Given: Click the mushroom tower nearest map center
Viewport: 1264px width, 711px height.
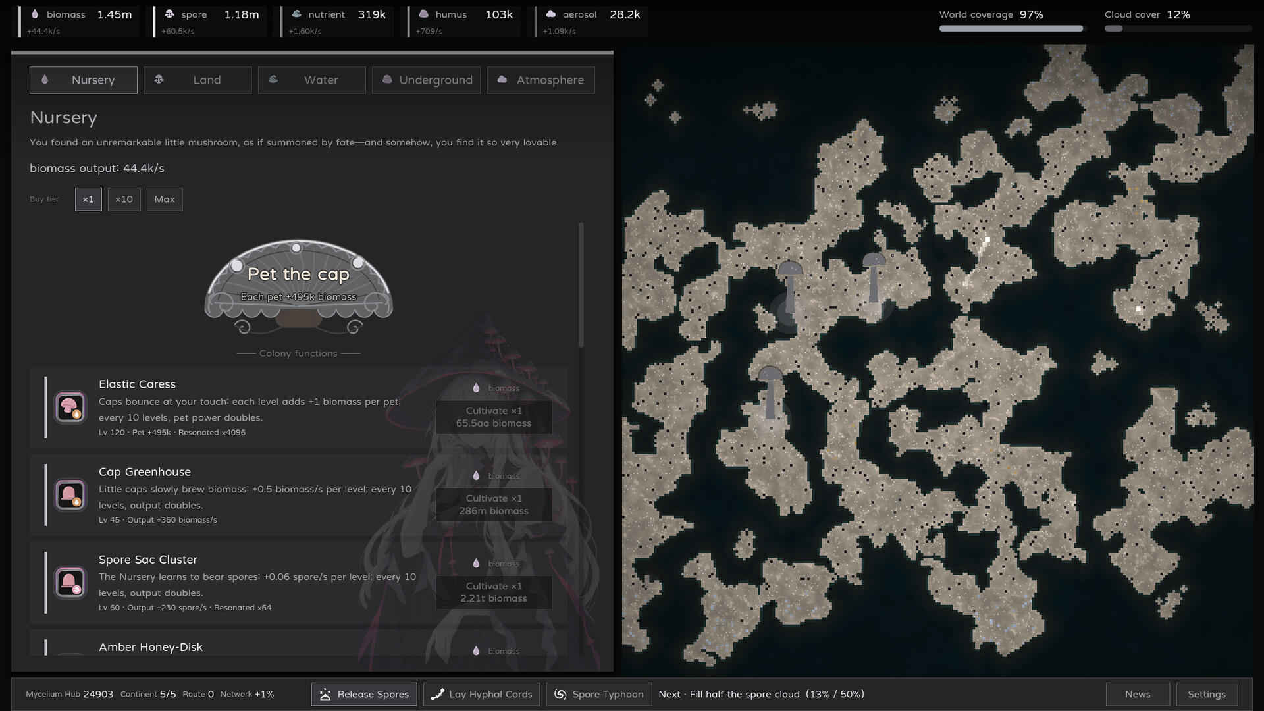Looking at the screenshot, I should [x=874, y=278].
